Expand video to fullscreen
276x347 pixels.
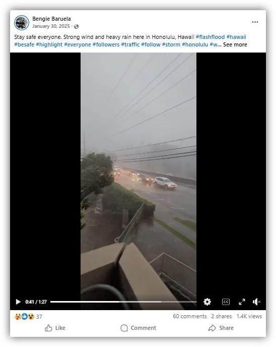pos(242,302)
